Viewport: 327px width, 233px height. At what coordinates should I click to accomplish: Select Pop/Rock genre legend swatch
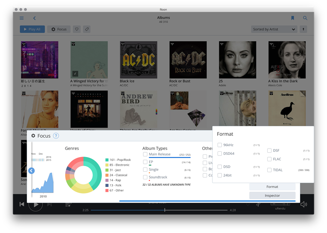pyautogui.click(x=107, y=160)
